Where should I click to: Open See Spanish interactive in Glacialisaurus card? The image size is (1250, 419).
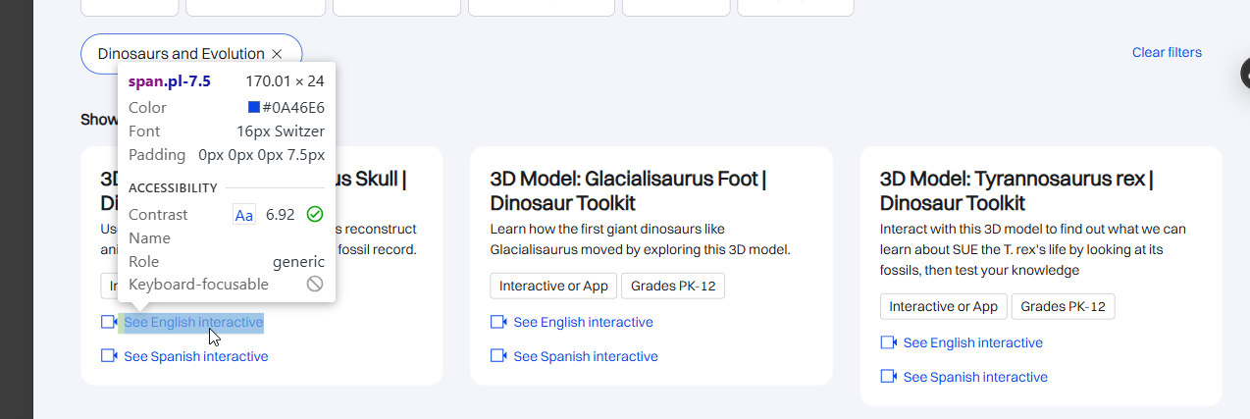pyautogui.click(x=585, y=356)
